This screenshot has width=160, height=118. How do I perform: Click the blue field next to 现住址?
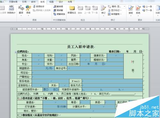78,73
